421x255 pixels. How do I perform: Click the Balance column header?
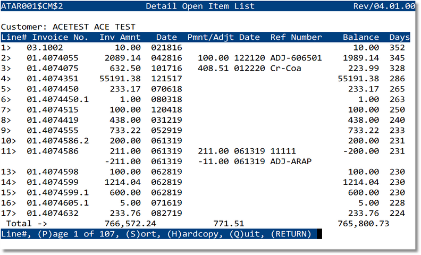(x=360, y=37)
